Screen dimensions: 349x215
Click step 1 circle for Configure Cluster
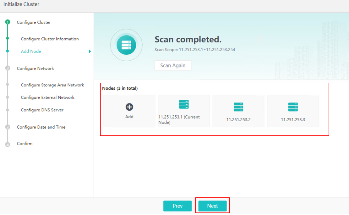[8, 22]
